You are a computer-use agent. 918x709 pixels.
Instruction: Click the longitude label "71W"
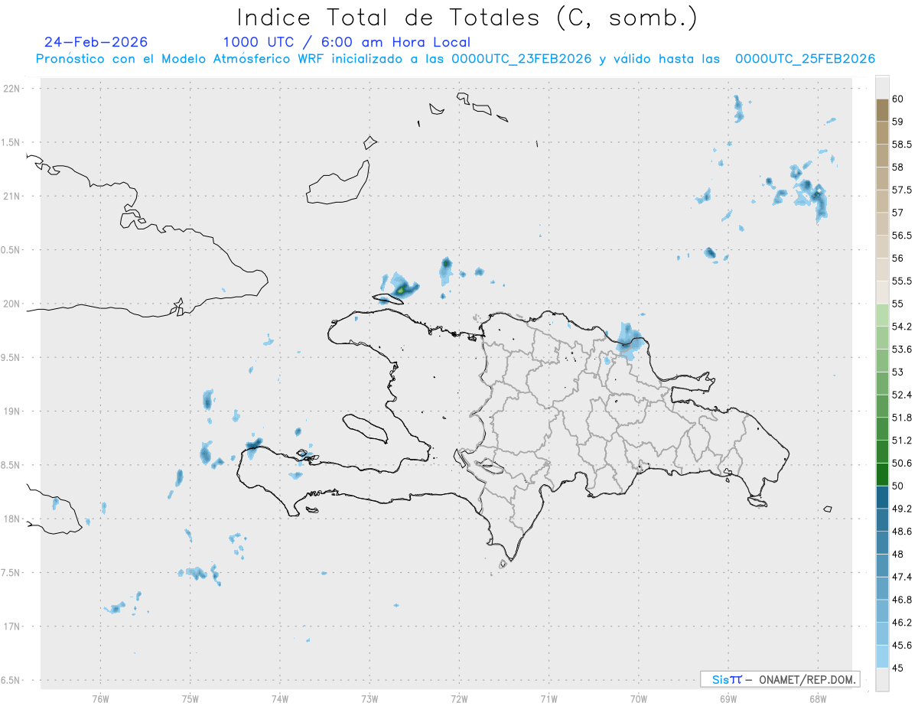click(549, 698)
